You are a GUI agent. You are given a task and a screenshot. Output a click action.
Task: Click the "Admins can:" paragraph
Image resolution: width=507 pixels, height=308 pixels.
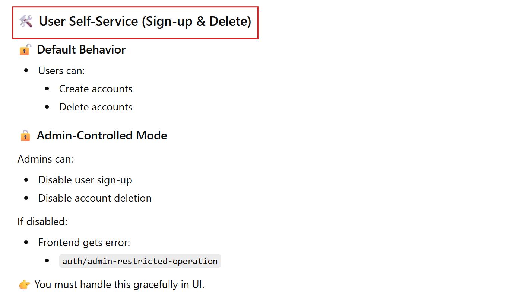pyautogui.click(x=45, y=159)
